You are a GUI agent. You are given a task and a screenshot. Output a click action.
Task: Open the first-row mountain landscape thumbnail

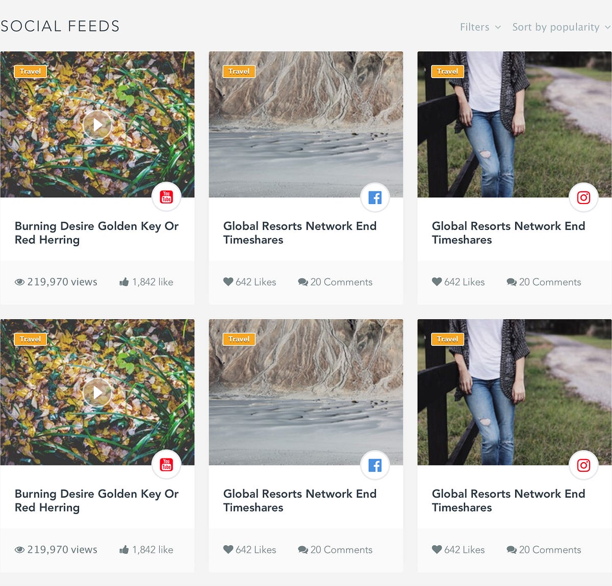pyautogui.click(x=306, y=124)
